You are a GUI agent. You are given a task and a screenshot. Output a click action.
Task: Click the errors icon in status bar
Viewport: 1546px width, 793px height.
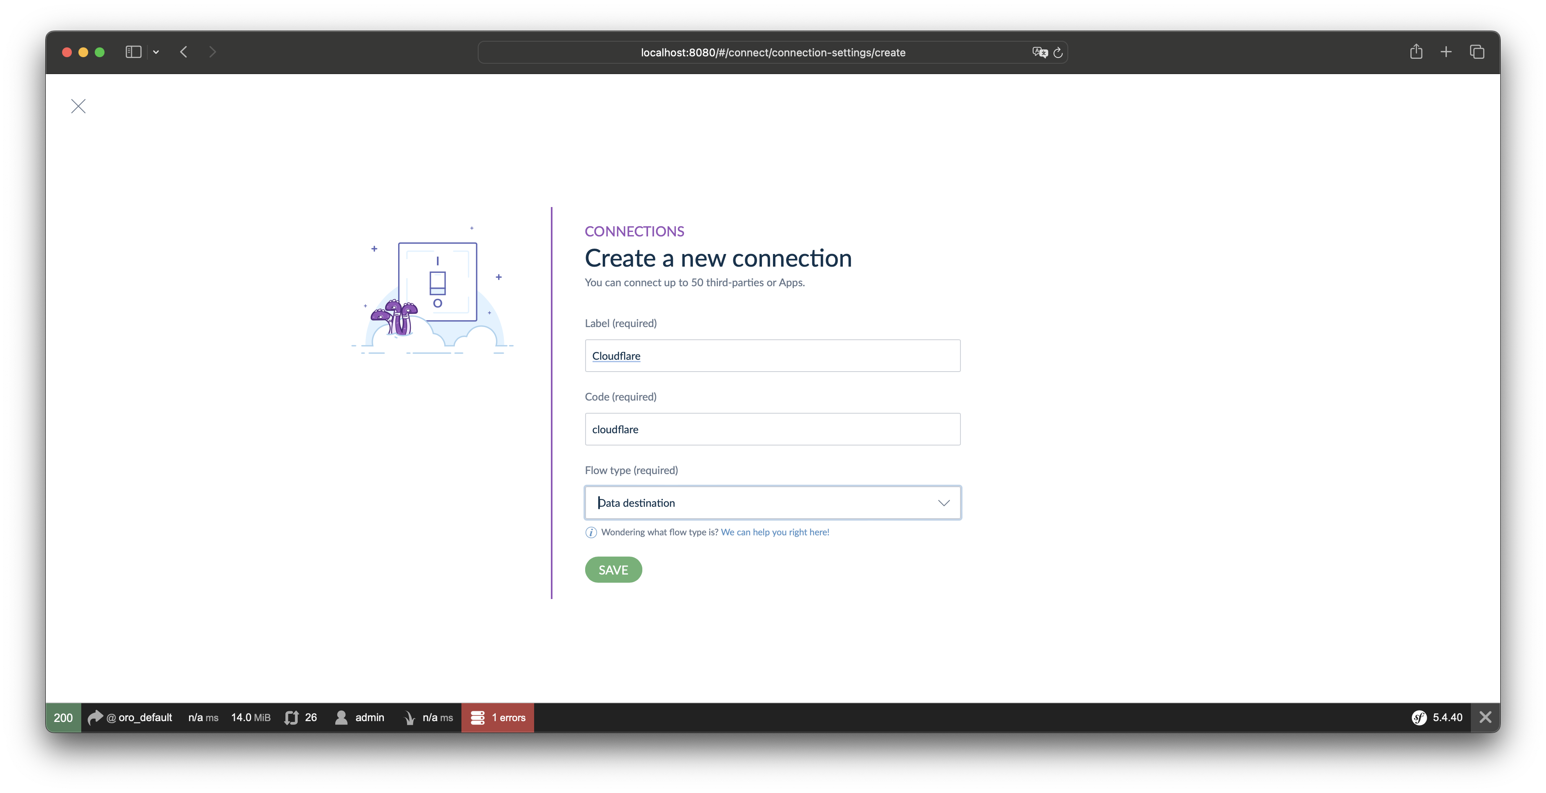pos(476,717)
